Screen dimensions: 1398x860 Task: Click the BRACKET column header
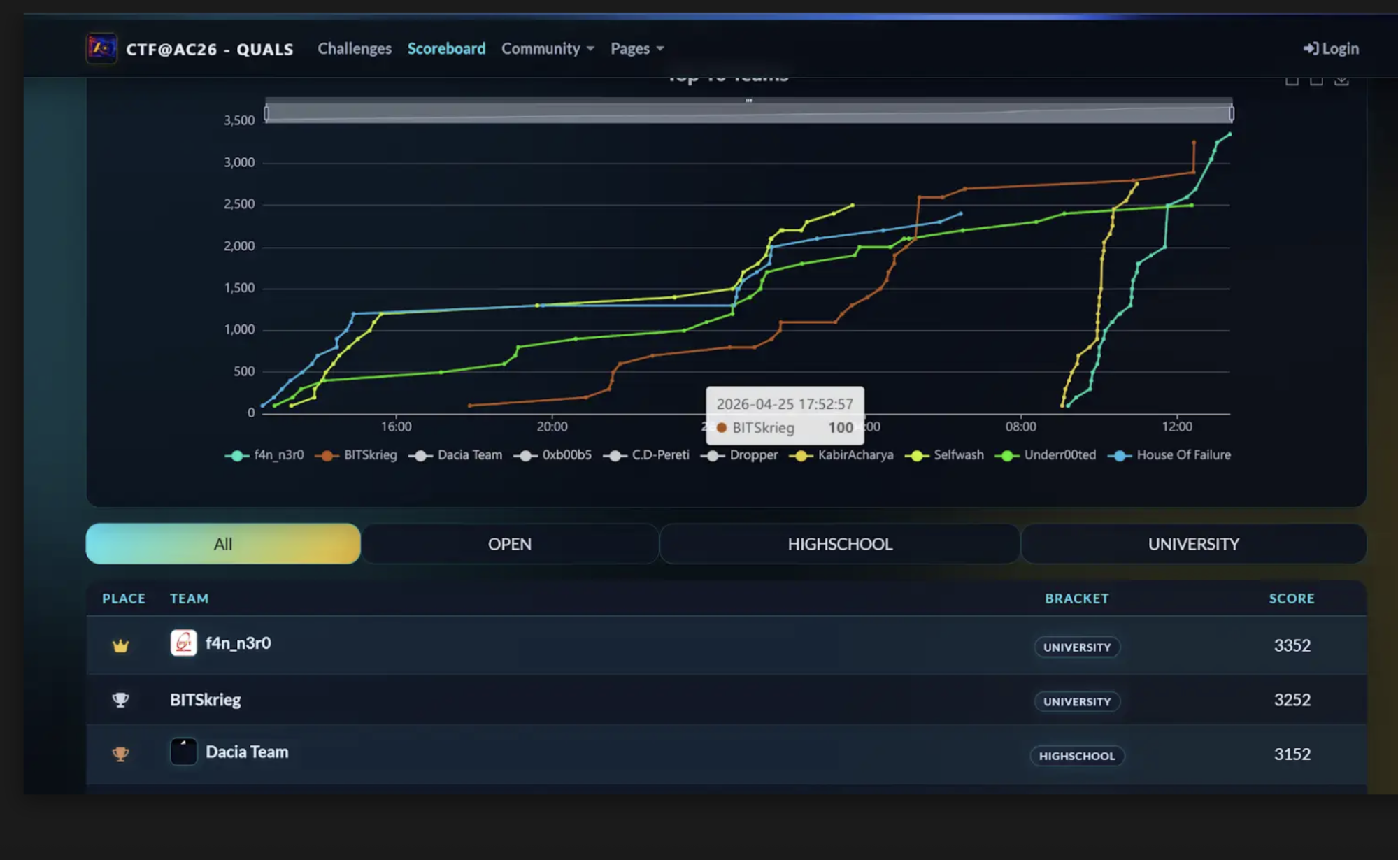[x=1077, y=599]
